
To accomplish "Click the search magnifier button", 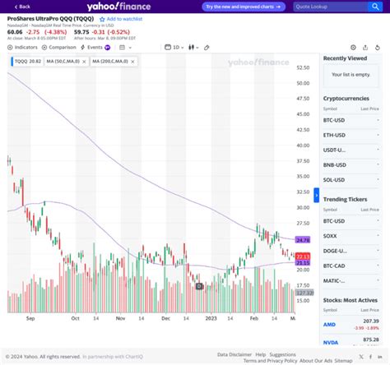I will tap(375, 7).
